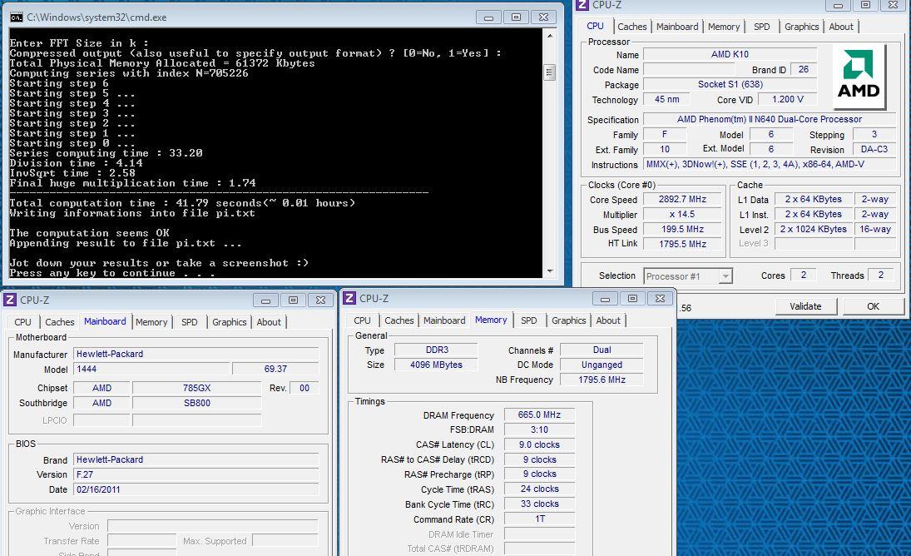Click the OK button in CPU-Z

coord(873,306)
